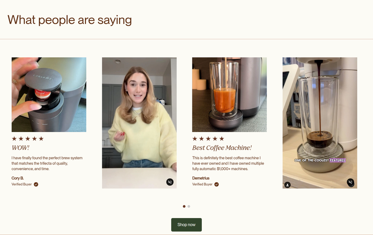Viewport: 373px width, 235px height.
Task: Click "Verified Buyer" label under Demetrius
Action: point(202,184)
